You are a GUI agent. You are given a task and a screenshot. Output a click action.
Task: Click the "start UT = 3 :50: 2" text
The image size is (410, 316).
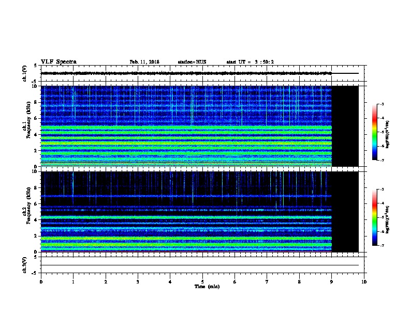coord(250,62)
